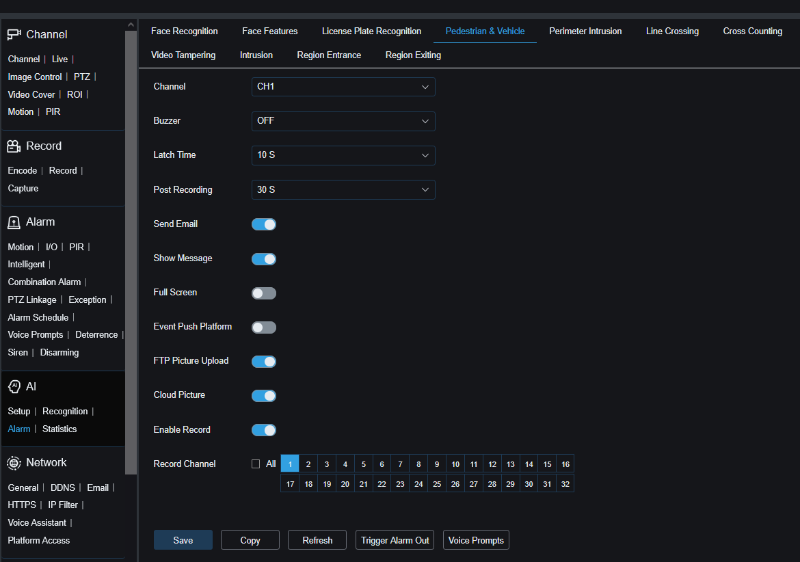The width and height of the screenshot is (800, 562).
Task: Open Alarm Schedule link
Action: 38,318
